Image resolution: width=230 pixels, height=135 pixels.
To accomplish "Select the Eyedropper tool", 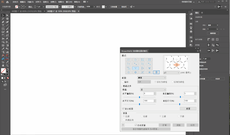I will point(3,49).
